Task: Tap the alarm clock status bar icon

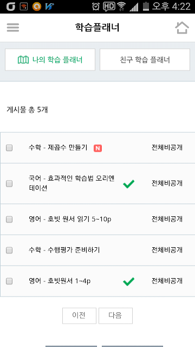Action: coord(96,7)
